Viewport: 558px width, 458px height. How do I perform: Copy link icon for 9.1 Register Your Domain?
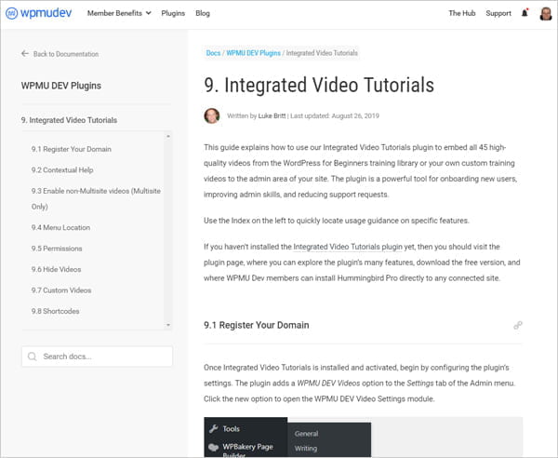click(518, 325)
